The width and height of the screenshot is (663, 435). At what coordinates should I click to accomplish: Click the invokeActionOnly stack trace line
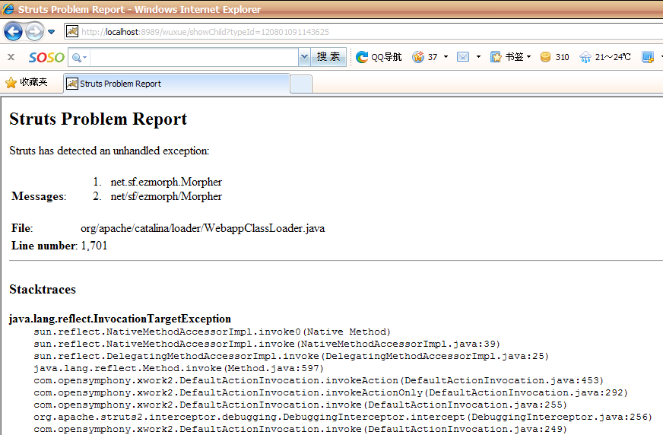[331, 393]
